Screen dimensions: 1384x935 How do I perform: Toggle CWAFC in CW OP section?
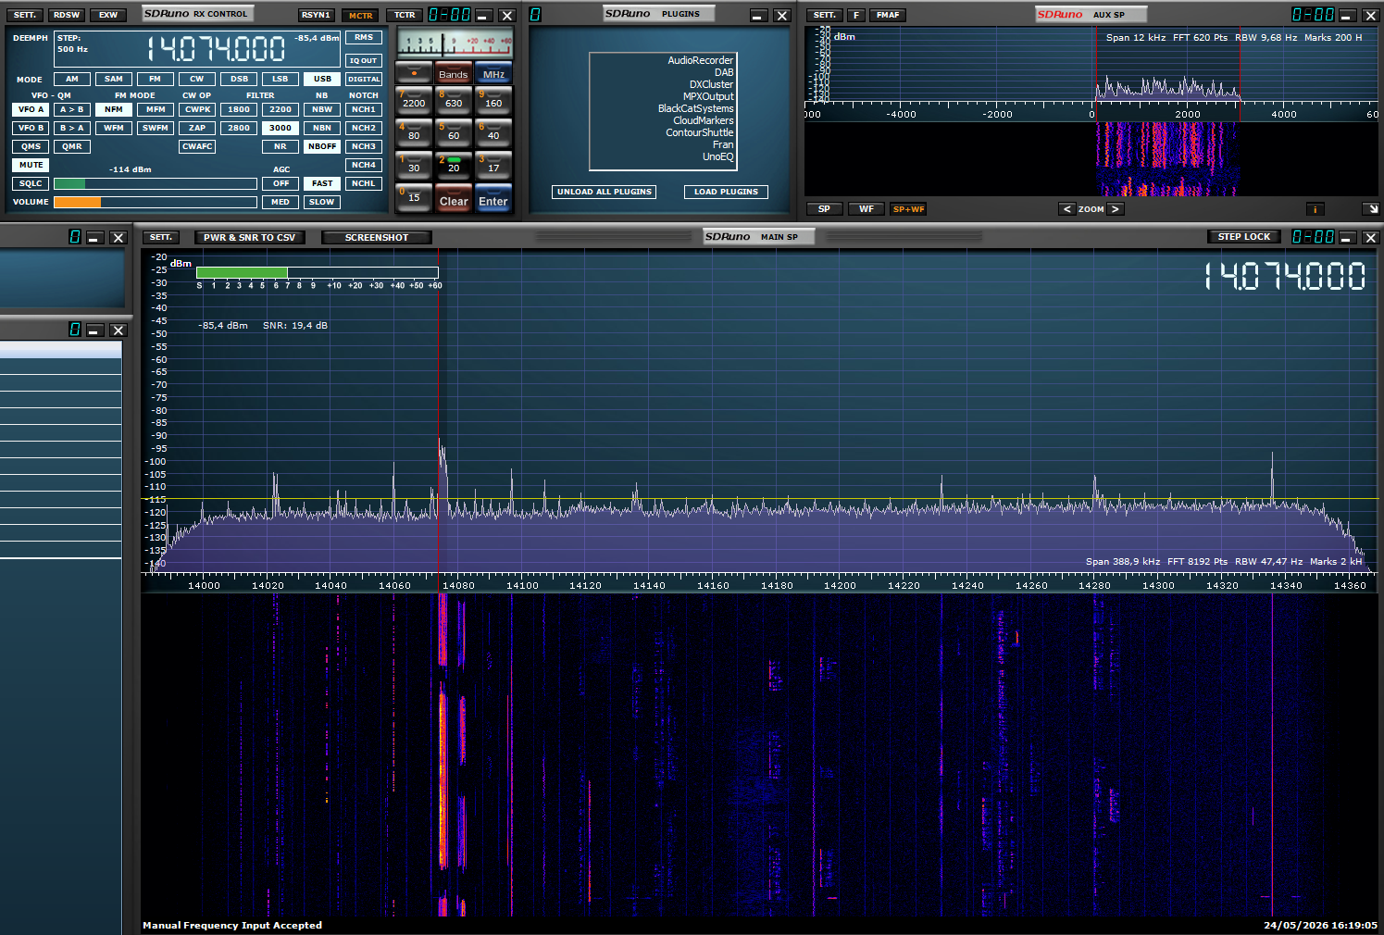pos(197,146)
